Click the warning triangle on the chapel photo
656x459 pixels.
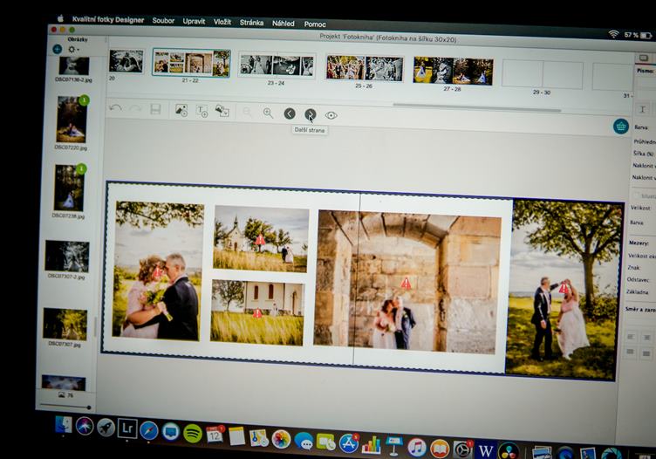point(260,239)
